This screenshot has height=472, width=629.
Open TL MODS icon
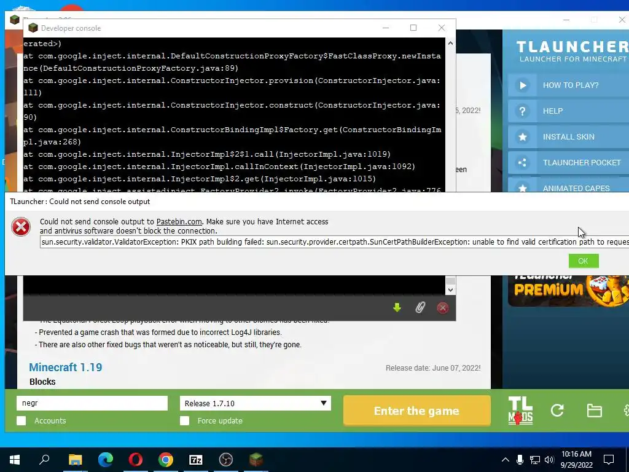(x=520, y=411)
